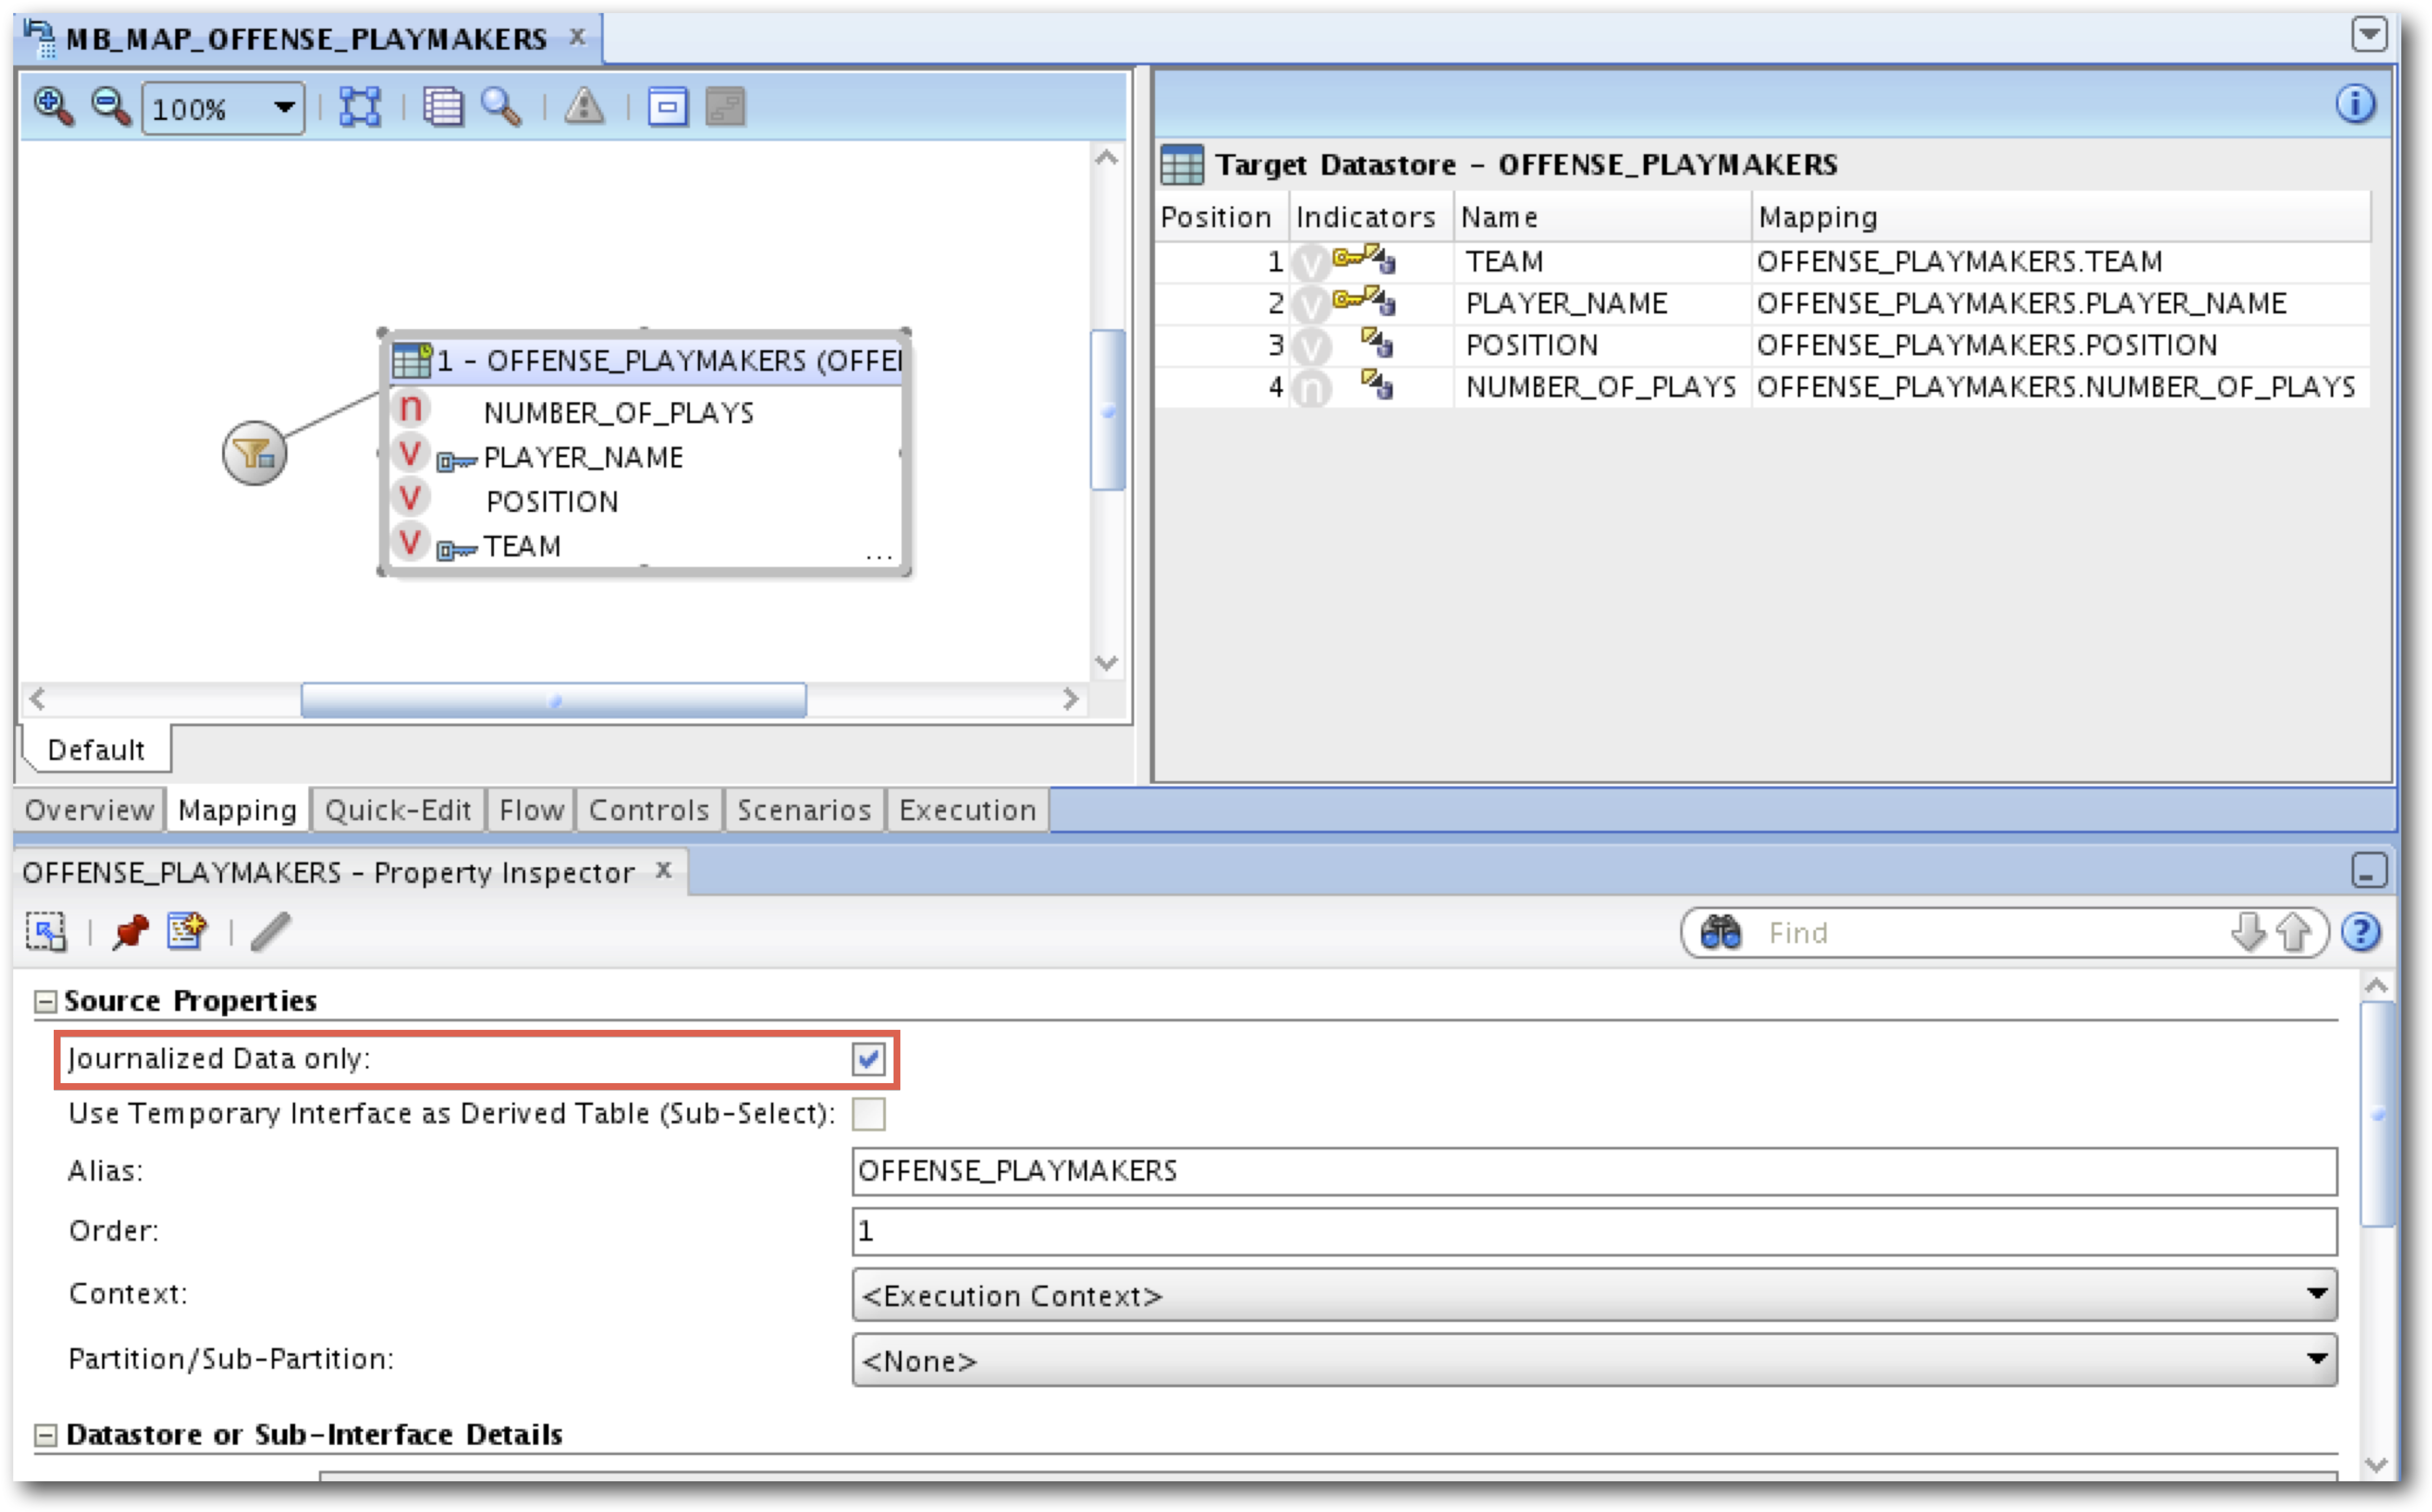Switch to the Controls tab

648,810
